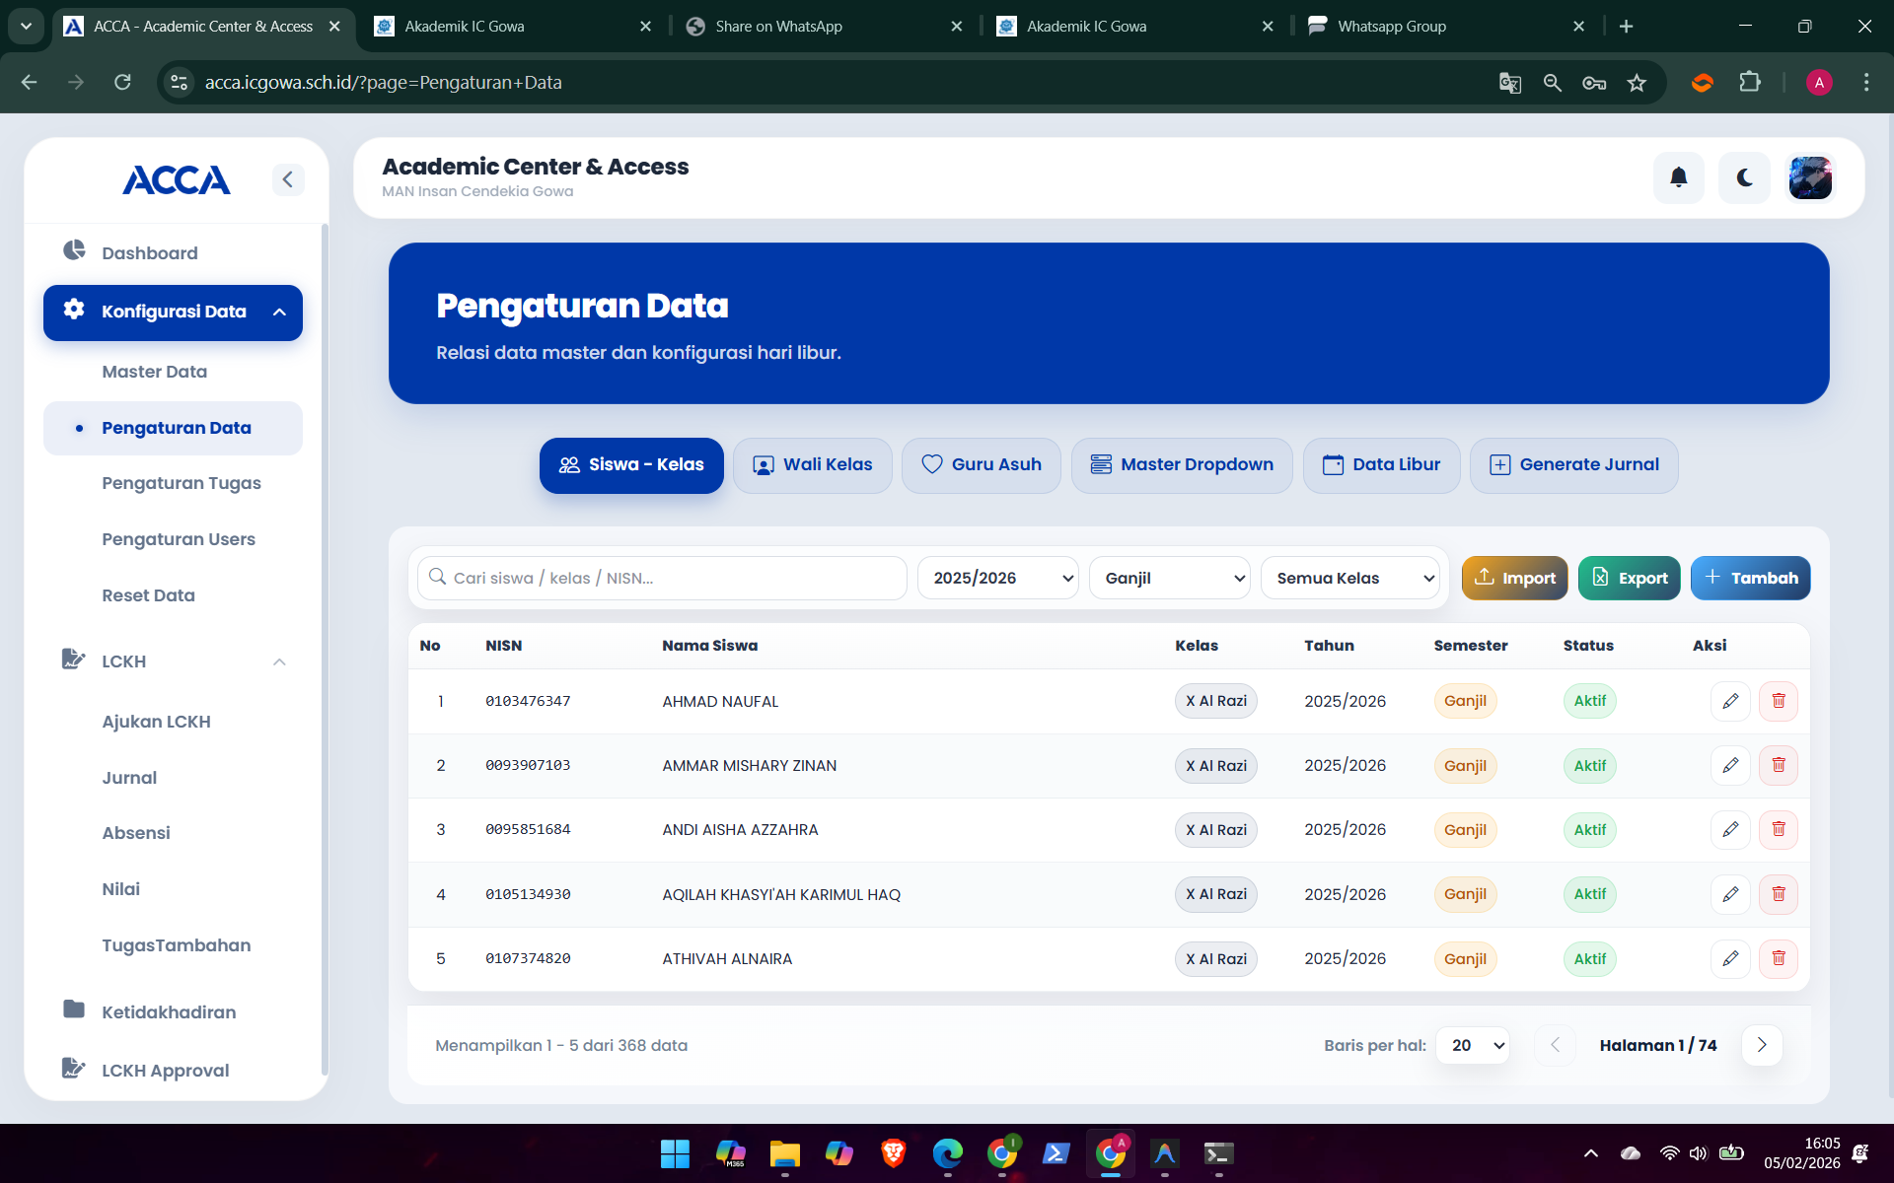Go to the next page with the right arrow
Viewport: 1894px width, 1183px height.
[x=1762, y=1045]
